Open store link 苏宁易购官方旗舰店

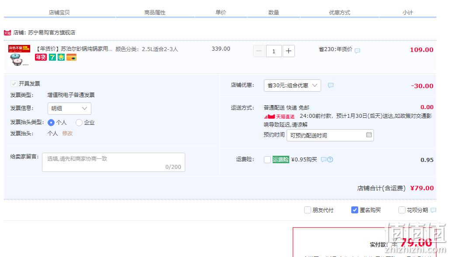click(x=52, y=33)
